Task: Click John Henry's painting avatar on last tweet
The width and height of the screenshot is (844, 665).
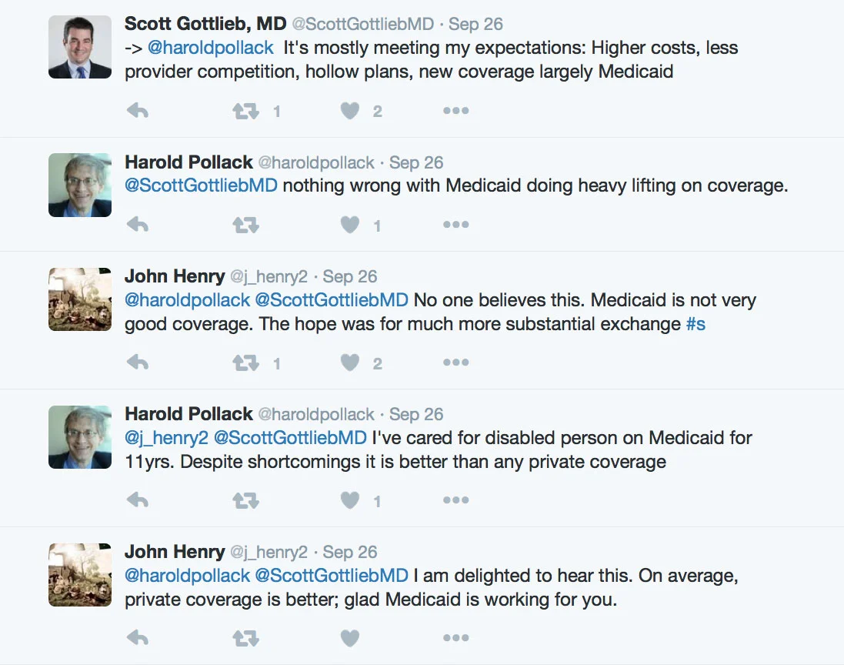Action: point(80,574)
